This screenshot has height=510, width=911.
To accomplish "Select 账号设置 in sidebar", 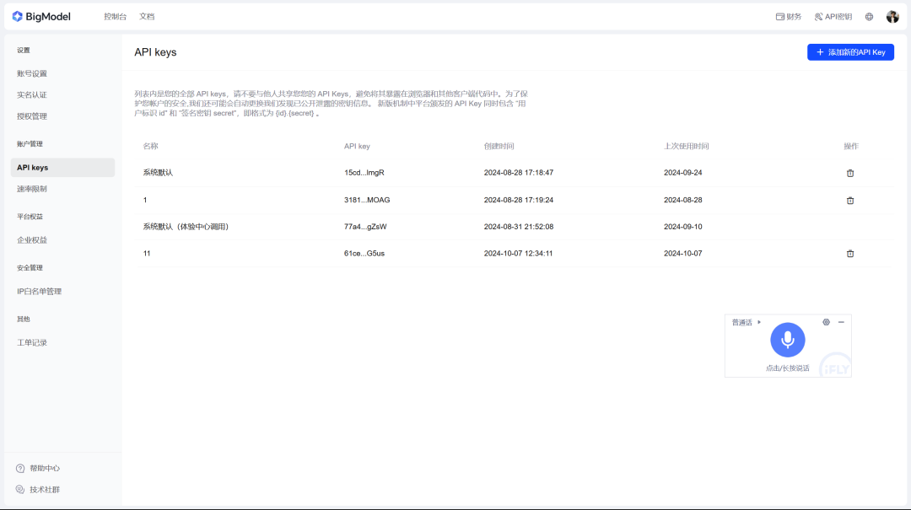I will [32, 74].
